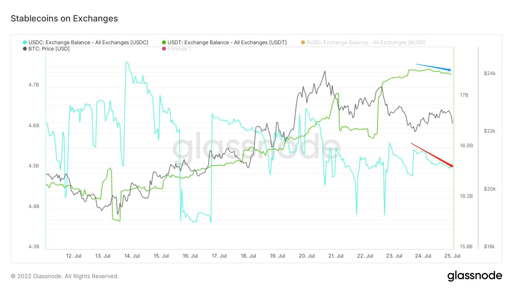
Task: Toggle the USDC Exchange Balance series label
Action: 88,43
